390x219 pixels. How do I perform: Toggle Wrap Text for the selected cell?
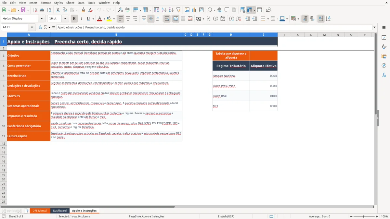coord(167,19)
